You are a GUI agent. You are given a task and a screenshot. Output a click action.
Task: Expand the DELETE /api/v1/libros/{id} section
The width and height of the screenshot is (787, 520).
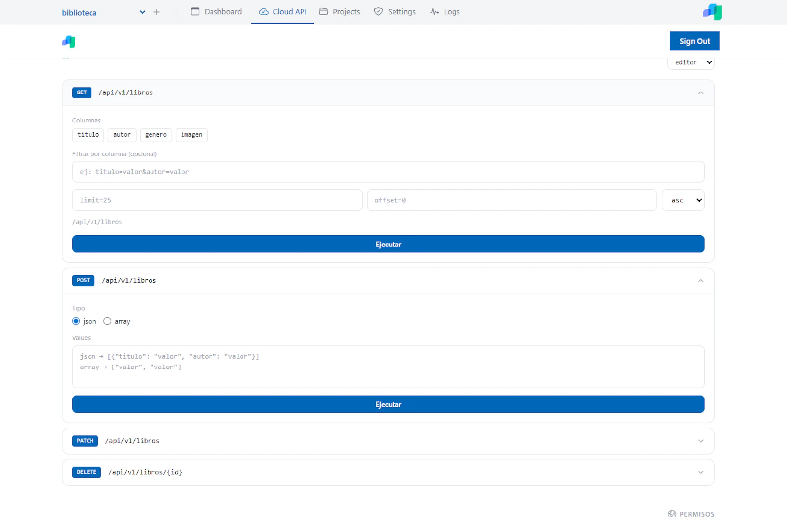click(701, 472)
